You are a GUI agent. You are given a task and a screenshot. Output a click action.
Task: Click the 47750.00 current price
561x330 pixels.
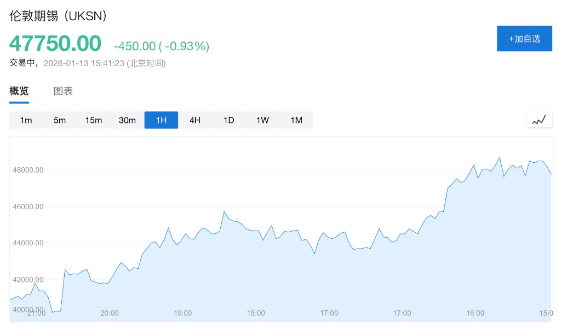pyautogui.click(x=55, y=44)
